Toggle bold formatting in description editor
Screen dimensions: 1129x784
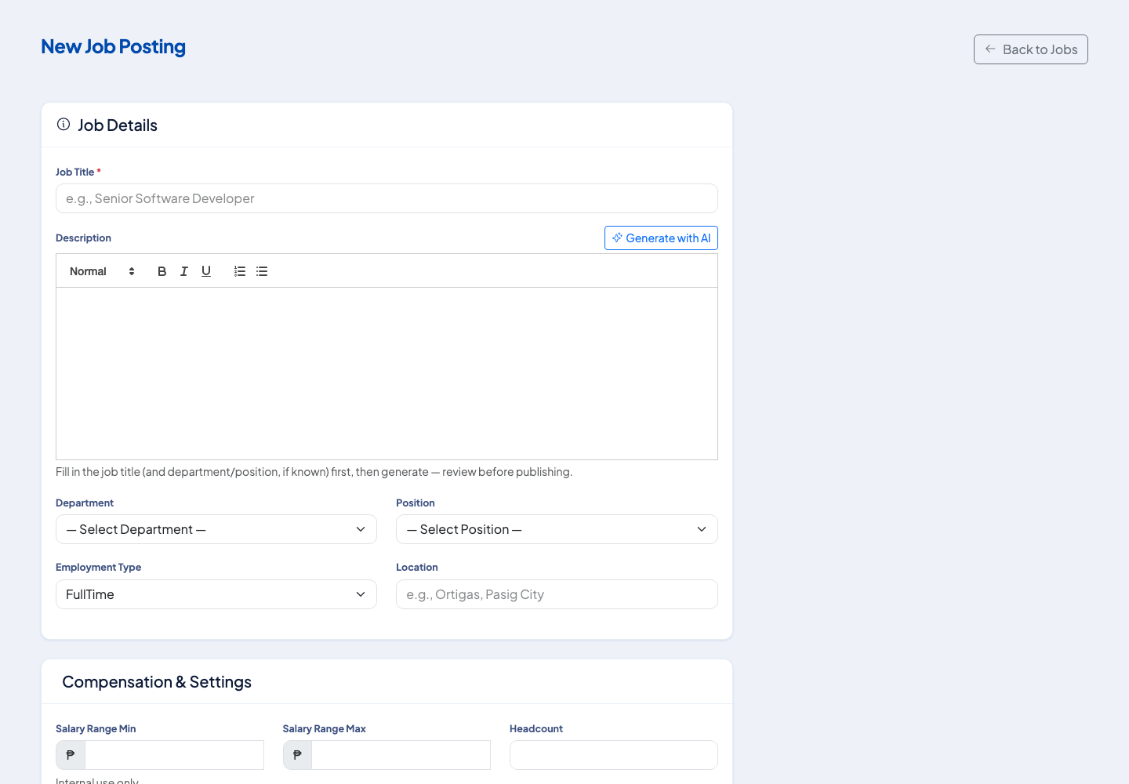[162, 271]
